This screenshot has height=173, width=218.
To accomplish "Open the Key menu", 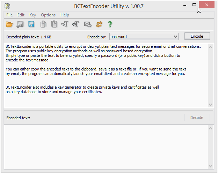I will click(33, 15).
